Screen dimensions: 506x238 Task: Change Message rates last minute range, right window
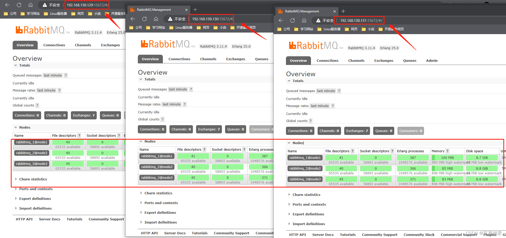click(x=320, y=106)
